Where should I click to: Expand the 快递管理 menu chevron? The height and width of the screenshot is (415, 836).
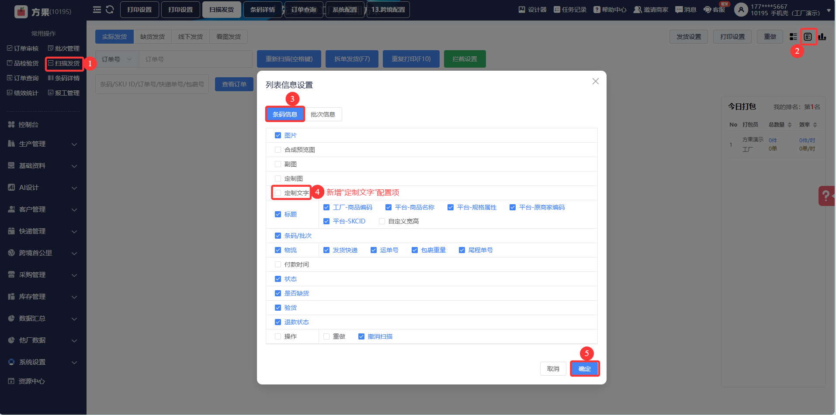click(74, 232)
